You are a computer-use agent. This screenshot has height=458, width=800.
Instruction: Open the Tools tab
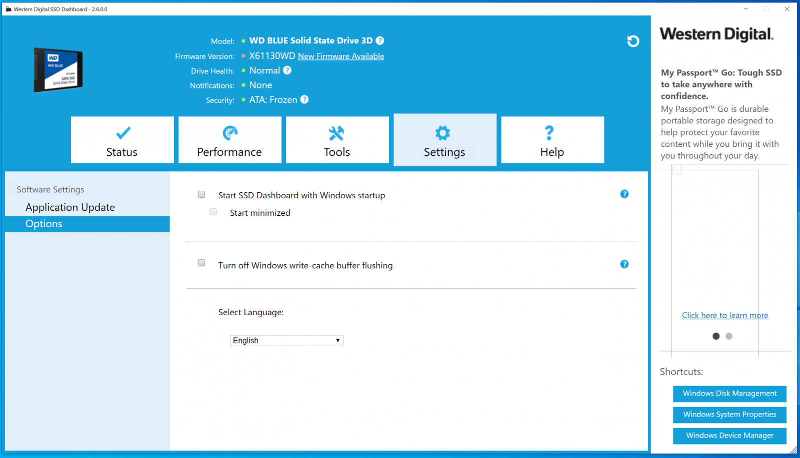tap(337, 140)
